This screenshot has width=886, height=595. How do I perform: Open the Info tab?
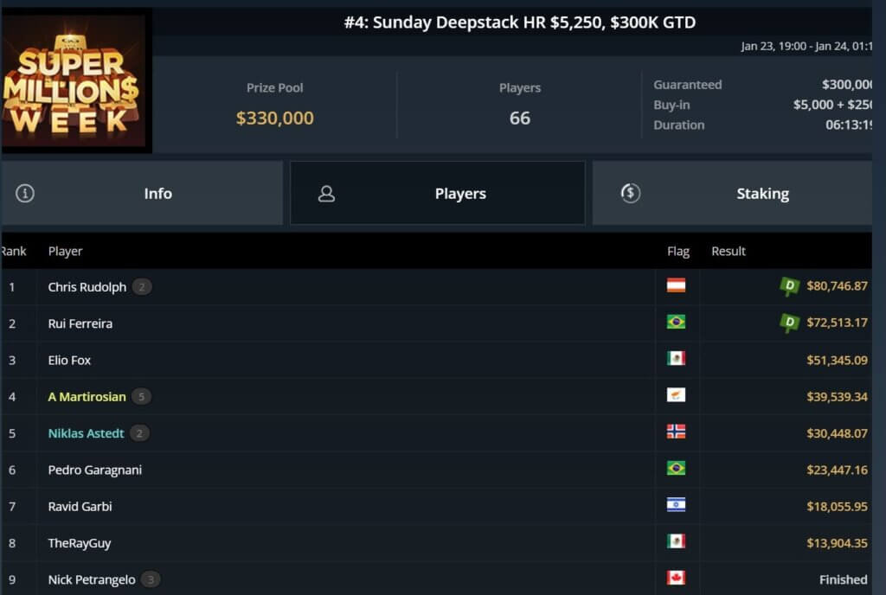point(158,193)
